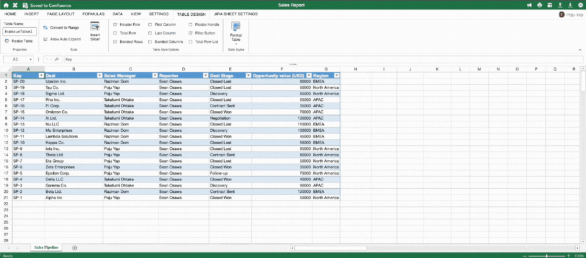Toggle the Banded Rows checkbox
Screen dimensions: 586x258
pyautogui.click(x=116, y=42)
